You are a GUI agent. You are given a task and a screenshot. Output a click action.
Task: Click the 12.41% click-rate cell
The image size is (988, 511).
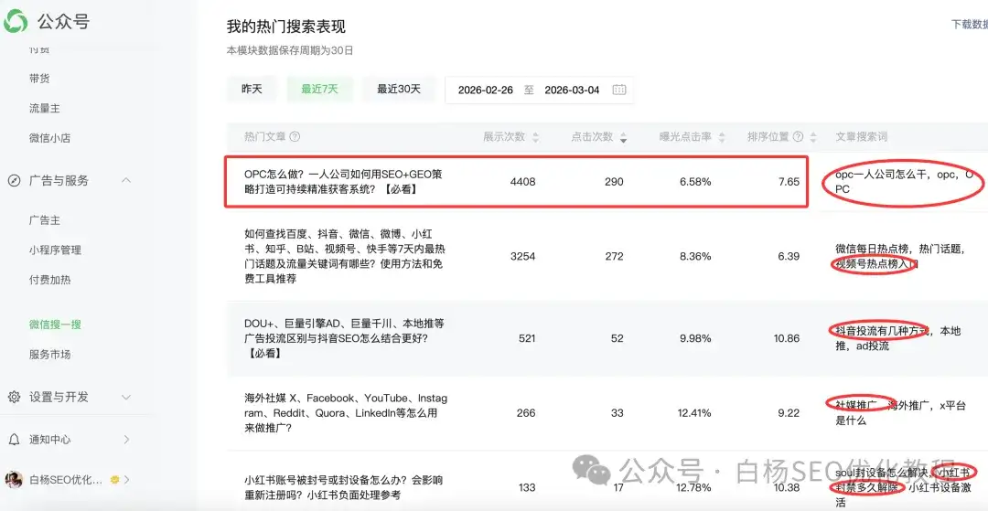693,413
